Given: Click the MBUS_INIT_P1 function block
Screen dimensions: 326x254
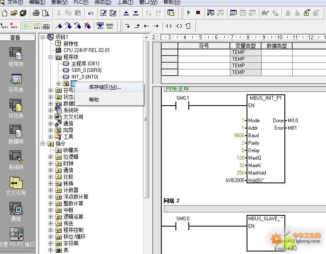Looking at the screenshot, I should tap(266, 139).
